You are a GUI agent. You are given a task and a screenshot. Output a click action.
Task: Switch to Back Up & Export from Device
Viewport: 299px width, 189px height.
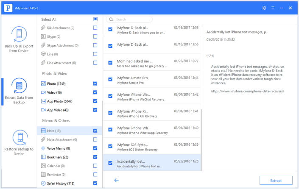(x=19, y=40)
